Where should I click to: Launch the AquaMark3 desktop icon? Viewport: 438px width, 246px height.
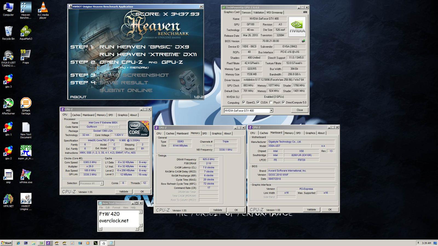click(26, 33)
